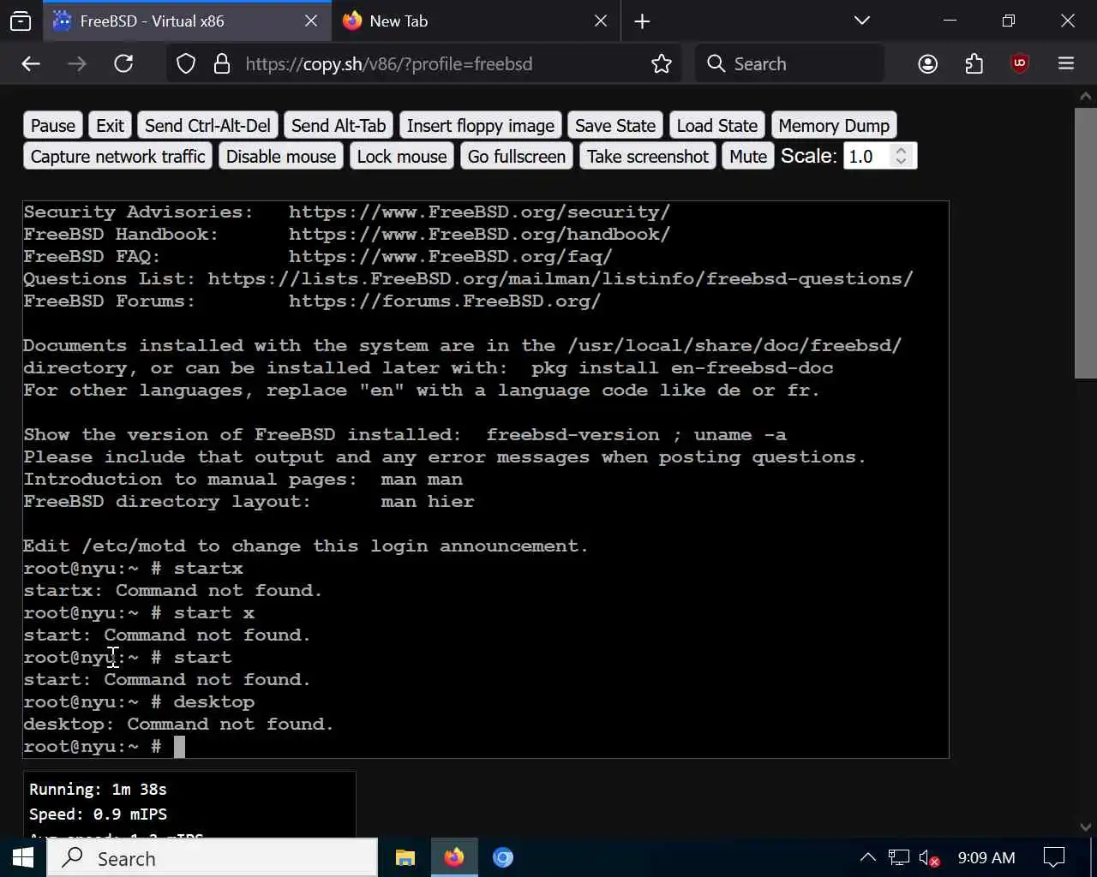Open the Firefox account icon

tap(927, 63)
